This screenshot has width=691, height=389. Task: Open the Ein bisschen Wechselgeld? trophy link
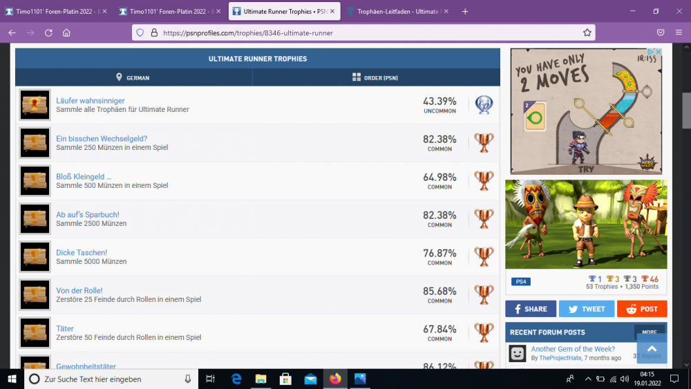[102, 139]
